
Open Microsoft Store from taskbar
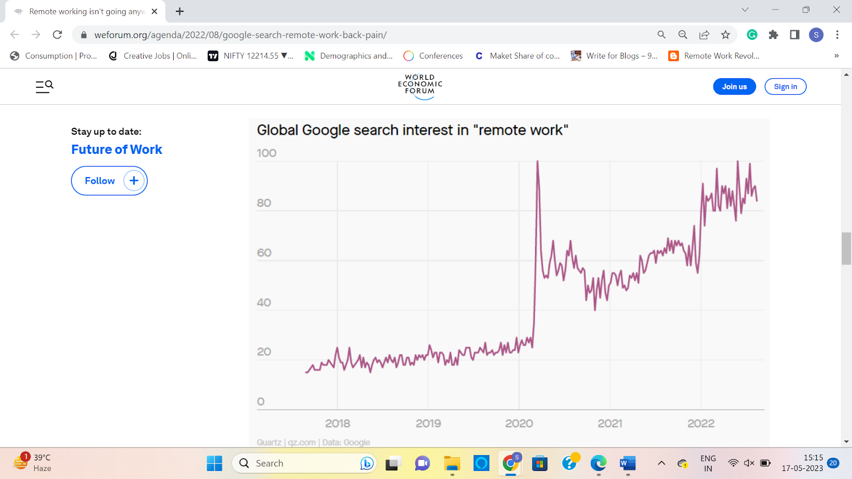point(539,463)
